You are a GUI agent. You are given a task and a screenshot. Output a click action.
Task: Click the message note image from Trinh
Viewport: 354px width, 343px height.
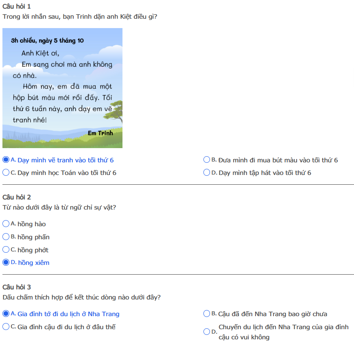[x=62, y=88]
